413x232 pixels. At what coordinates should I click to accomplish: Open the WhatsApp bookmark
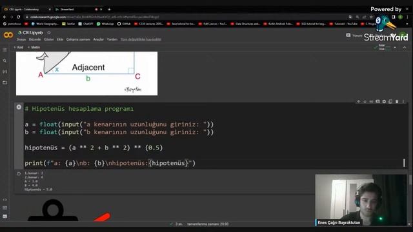tap(105, 24)
